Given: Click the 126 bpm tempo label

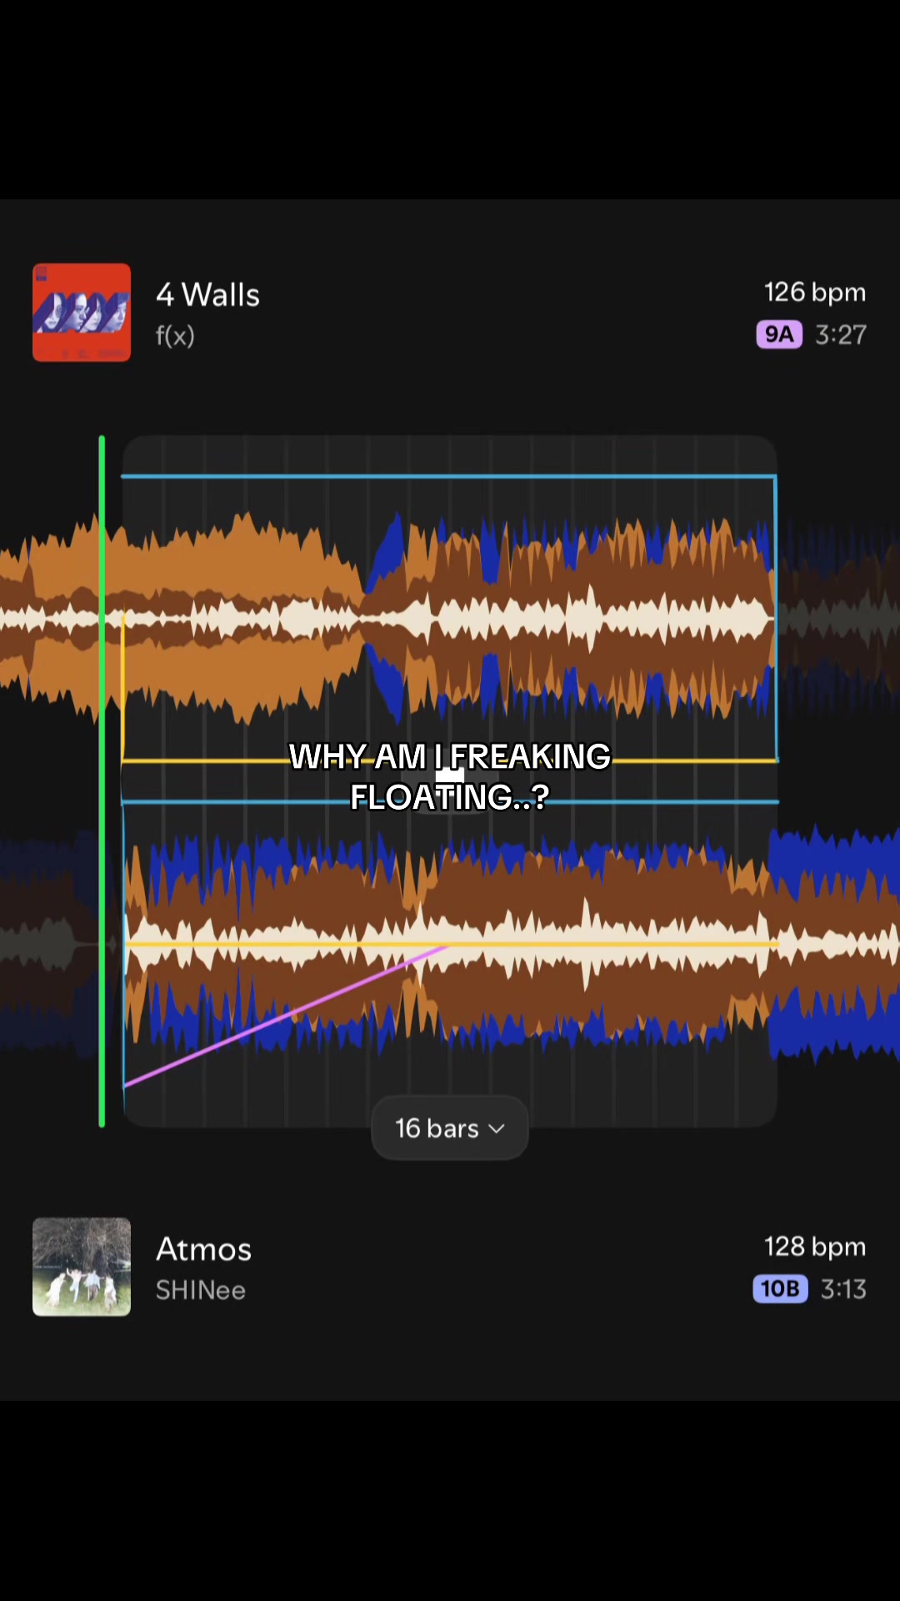Looking at the screenshot, I should (815, 293).
